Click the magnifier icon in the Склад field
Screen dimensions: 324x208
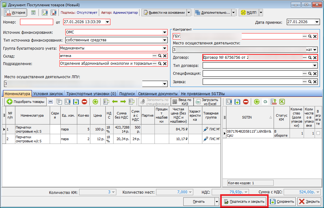click(159, 56)
